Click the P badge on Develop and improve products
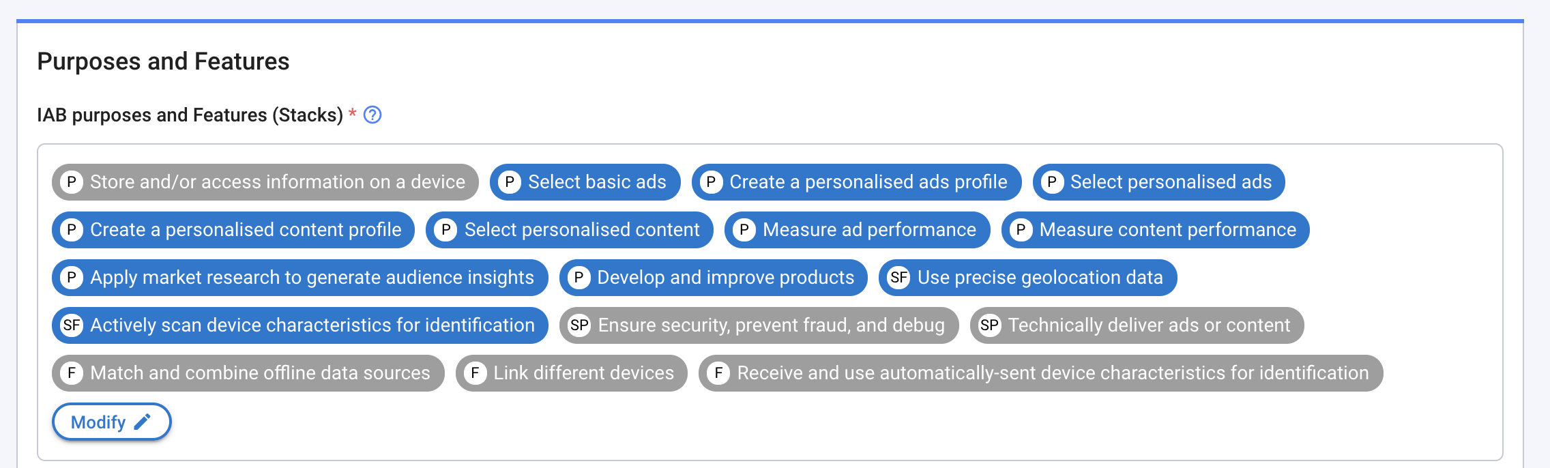1550x468 pixels. (579, 278)
